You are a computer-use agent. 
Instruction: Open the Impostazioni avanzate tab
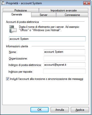(64, 10)
